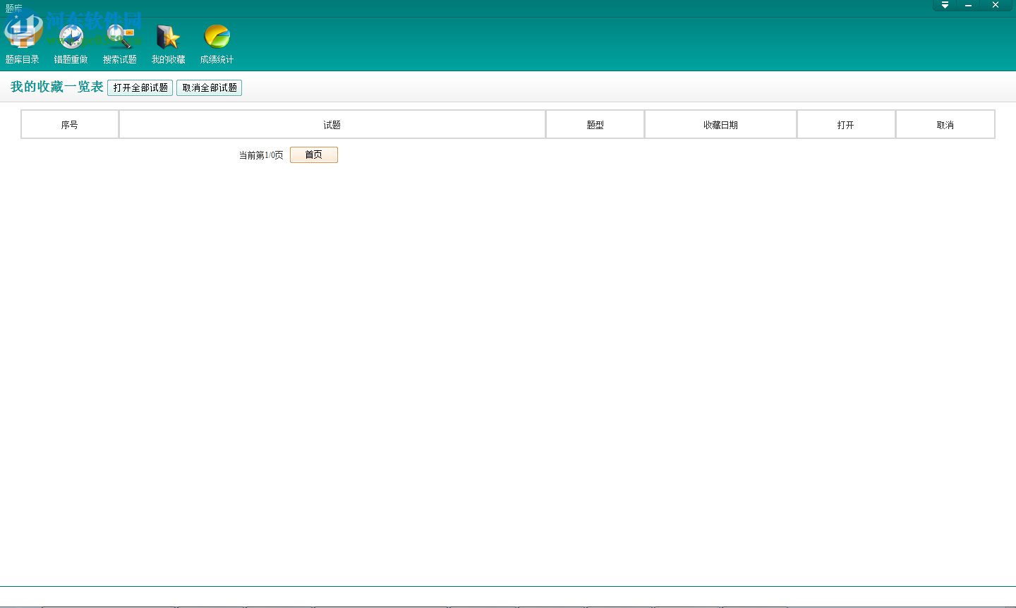Click the 当前第1/0页 page indicator text
Image resolution: width=1016 pixels, height=608 pixels.
(261, 155)
